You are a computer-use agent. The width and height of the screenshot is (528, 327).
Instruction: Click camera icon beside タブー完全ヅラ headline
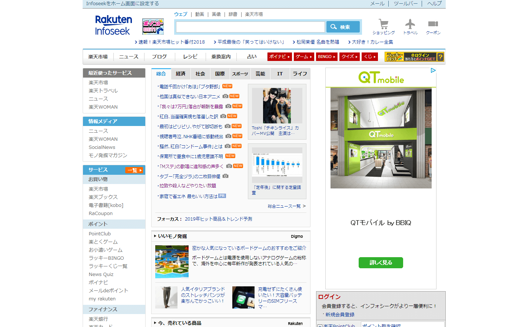coord(225,176)
